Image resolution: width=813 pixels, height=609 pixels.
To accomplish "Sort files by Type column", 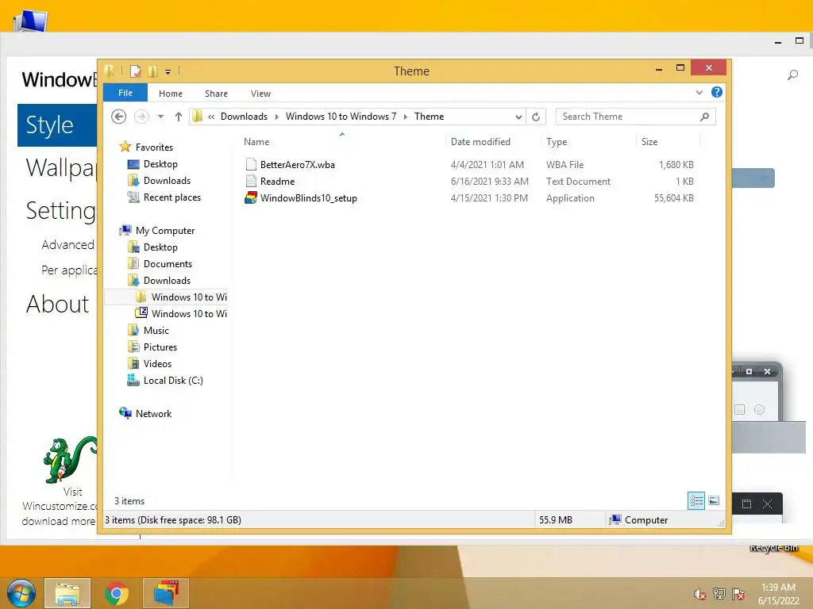I will tap(557, 142).
